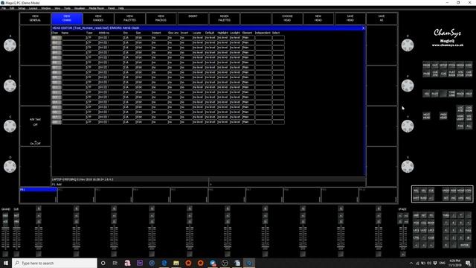Click the left encoder wheel D
Screen dimensions: 476x268
10,166
